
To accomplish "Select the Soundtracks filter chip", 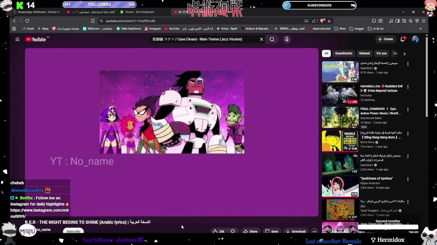I will pos(343,53).
